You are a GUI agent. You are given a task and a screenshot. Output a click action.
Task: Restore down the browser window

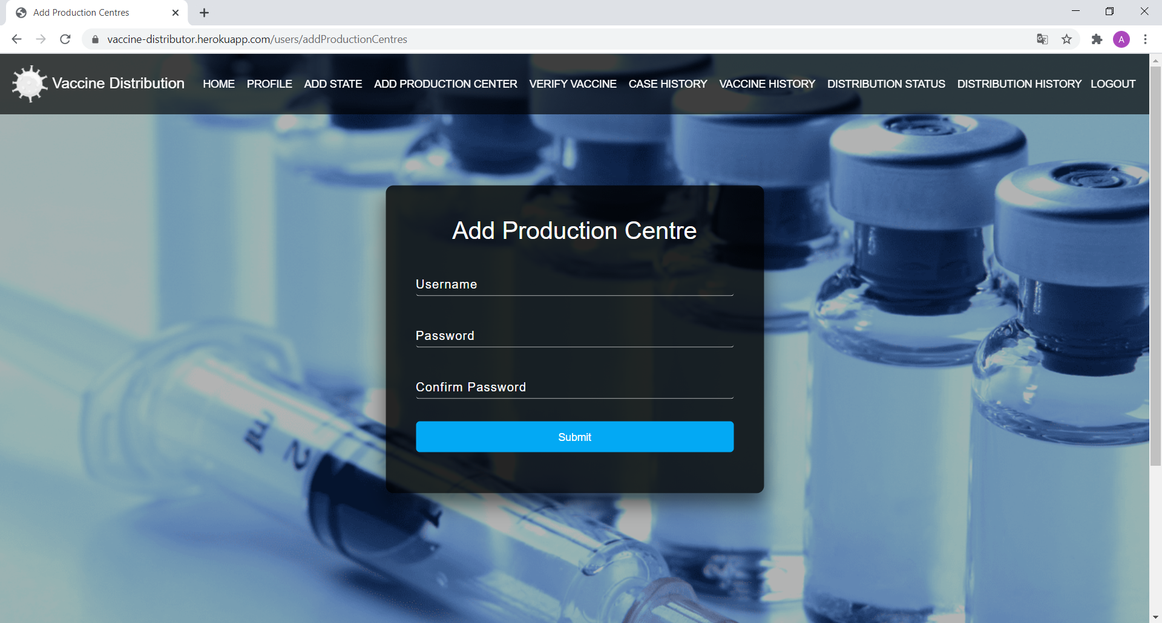click(1109, 11)
